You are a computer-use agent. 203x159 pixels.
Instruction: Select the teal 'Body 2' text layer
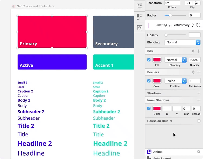pos(99,100)
